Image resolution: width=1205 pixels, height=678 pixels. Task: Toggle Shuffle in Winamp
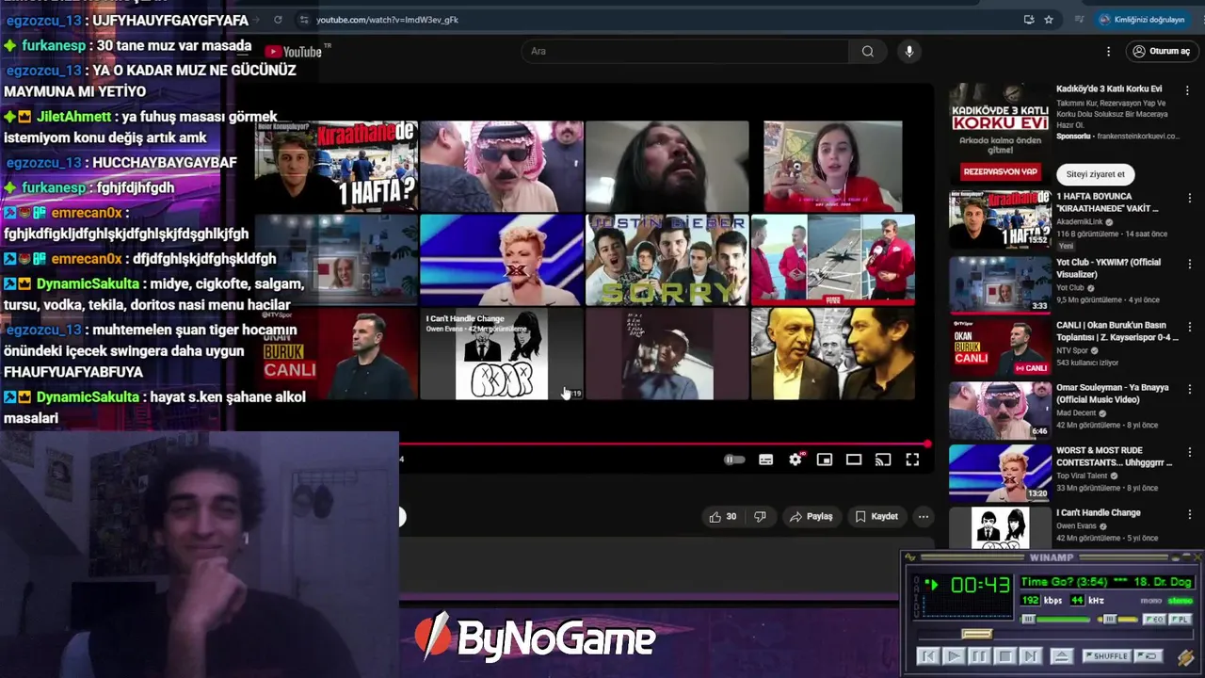coord(1107,656)
